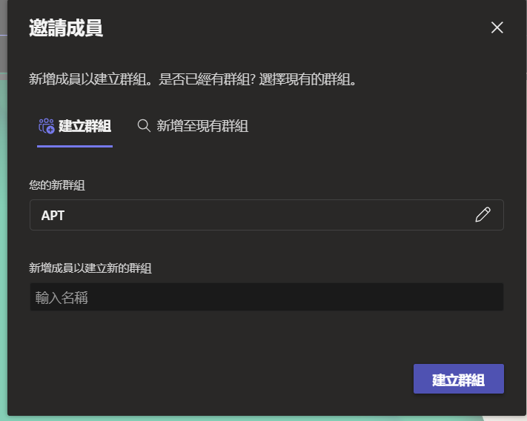Viewport: 527px width, 421px height.
Task: Click the 您的新群組 label
Action: (57, 185)
